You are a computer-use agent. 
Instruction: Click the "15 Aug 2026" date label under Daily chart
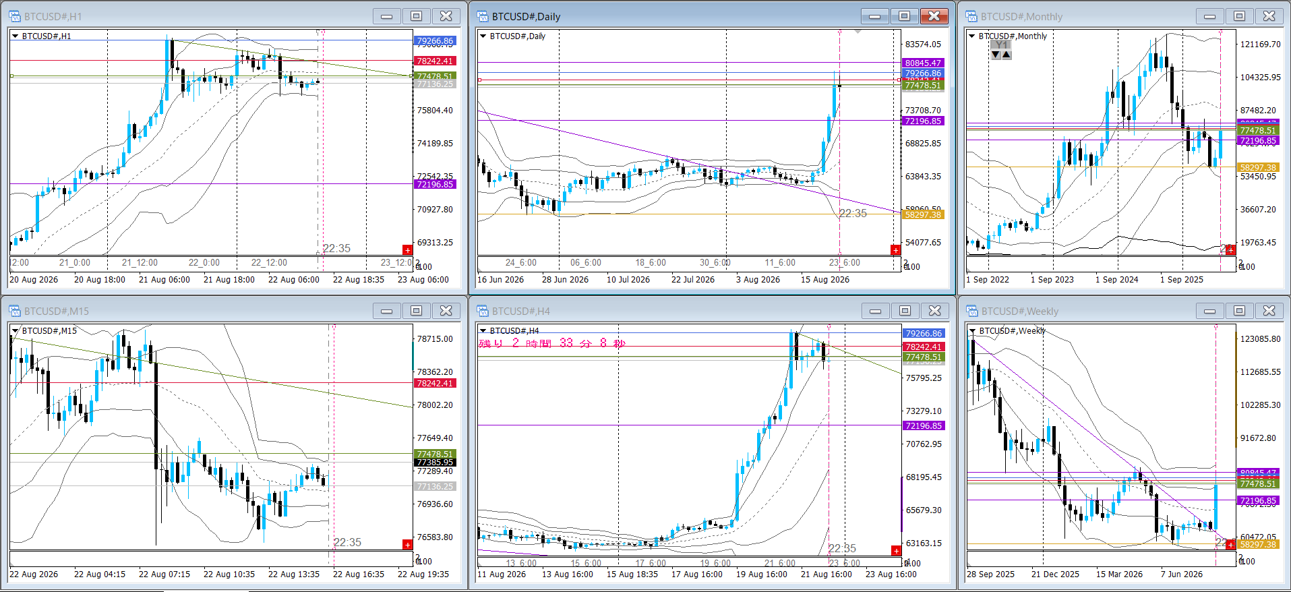[x=824, y=279]
